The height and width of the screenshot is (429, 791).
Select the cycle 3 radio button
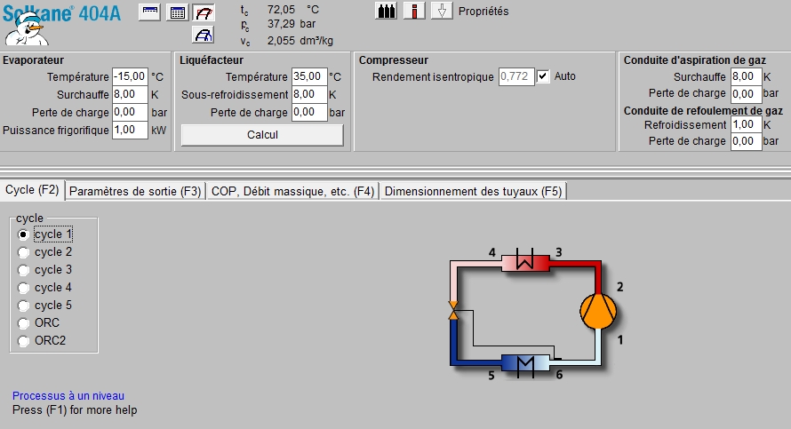(23, 270)
